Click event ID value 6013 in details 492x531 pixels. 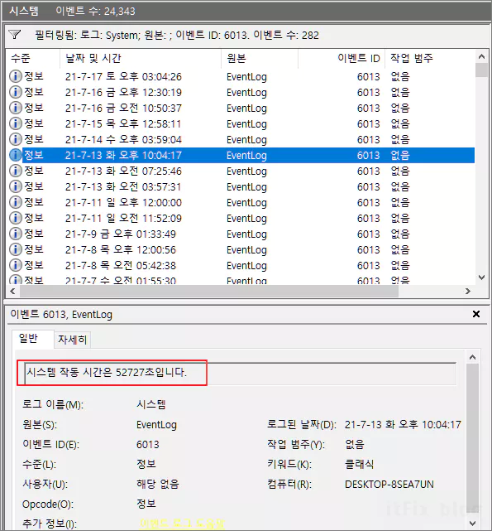coord(148,444)
